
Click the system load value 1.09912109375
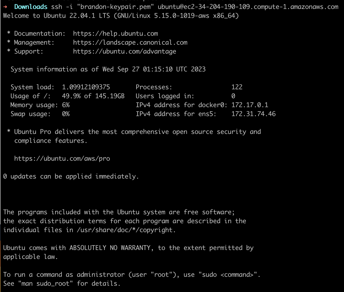86,87
